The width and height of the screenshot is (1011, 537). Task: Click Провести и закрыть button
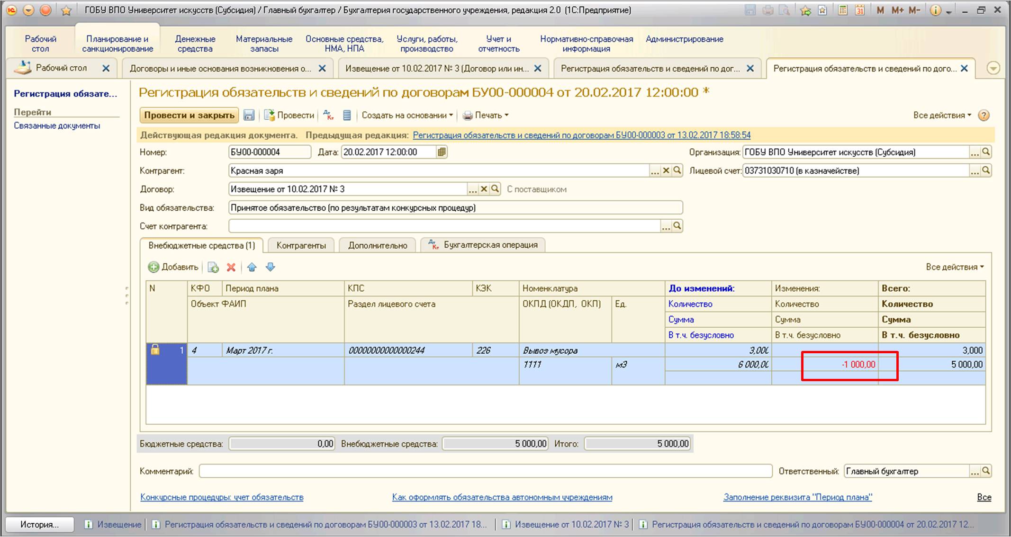click(x=190, y=115)
